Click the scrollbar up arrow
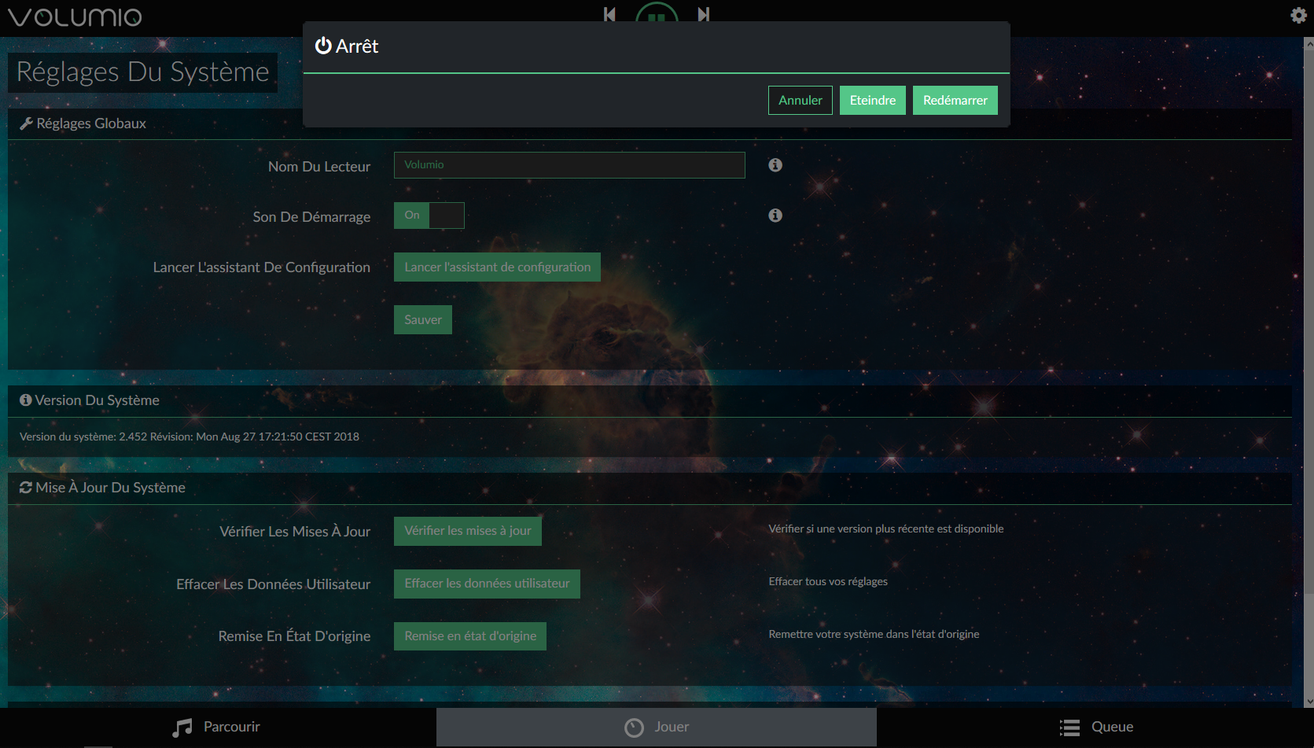This screenshot has width=1314, height=748. (1308, 43)
